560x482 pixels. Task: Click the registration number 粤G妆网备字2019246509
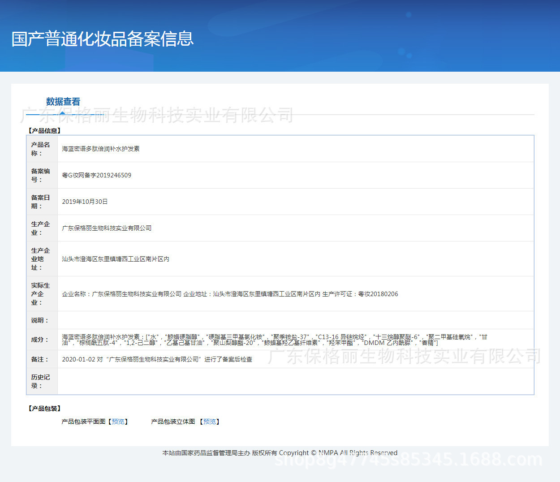[97, 175]
